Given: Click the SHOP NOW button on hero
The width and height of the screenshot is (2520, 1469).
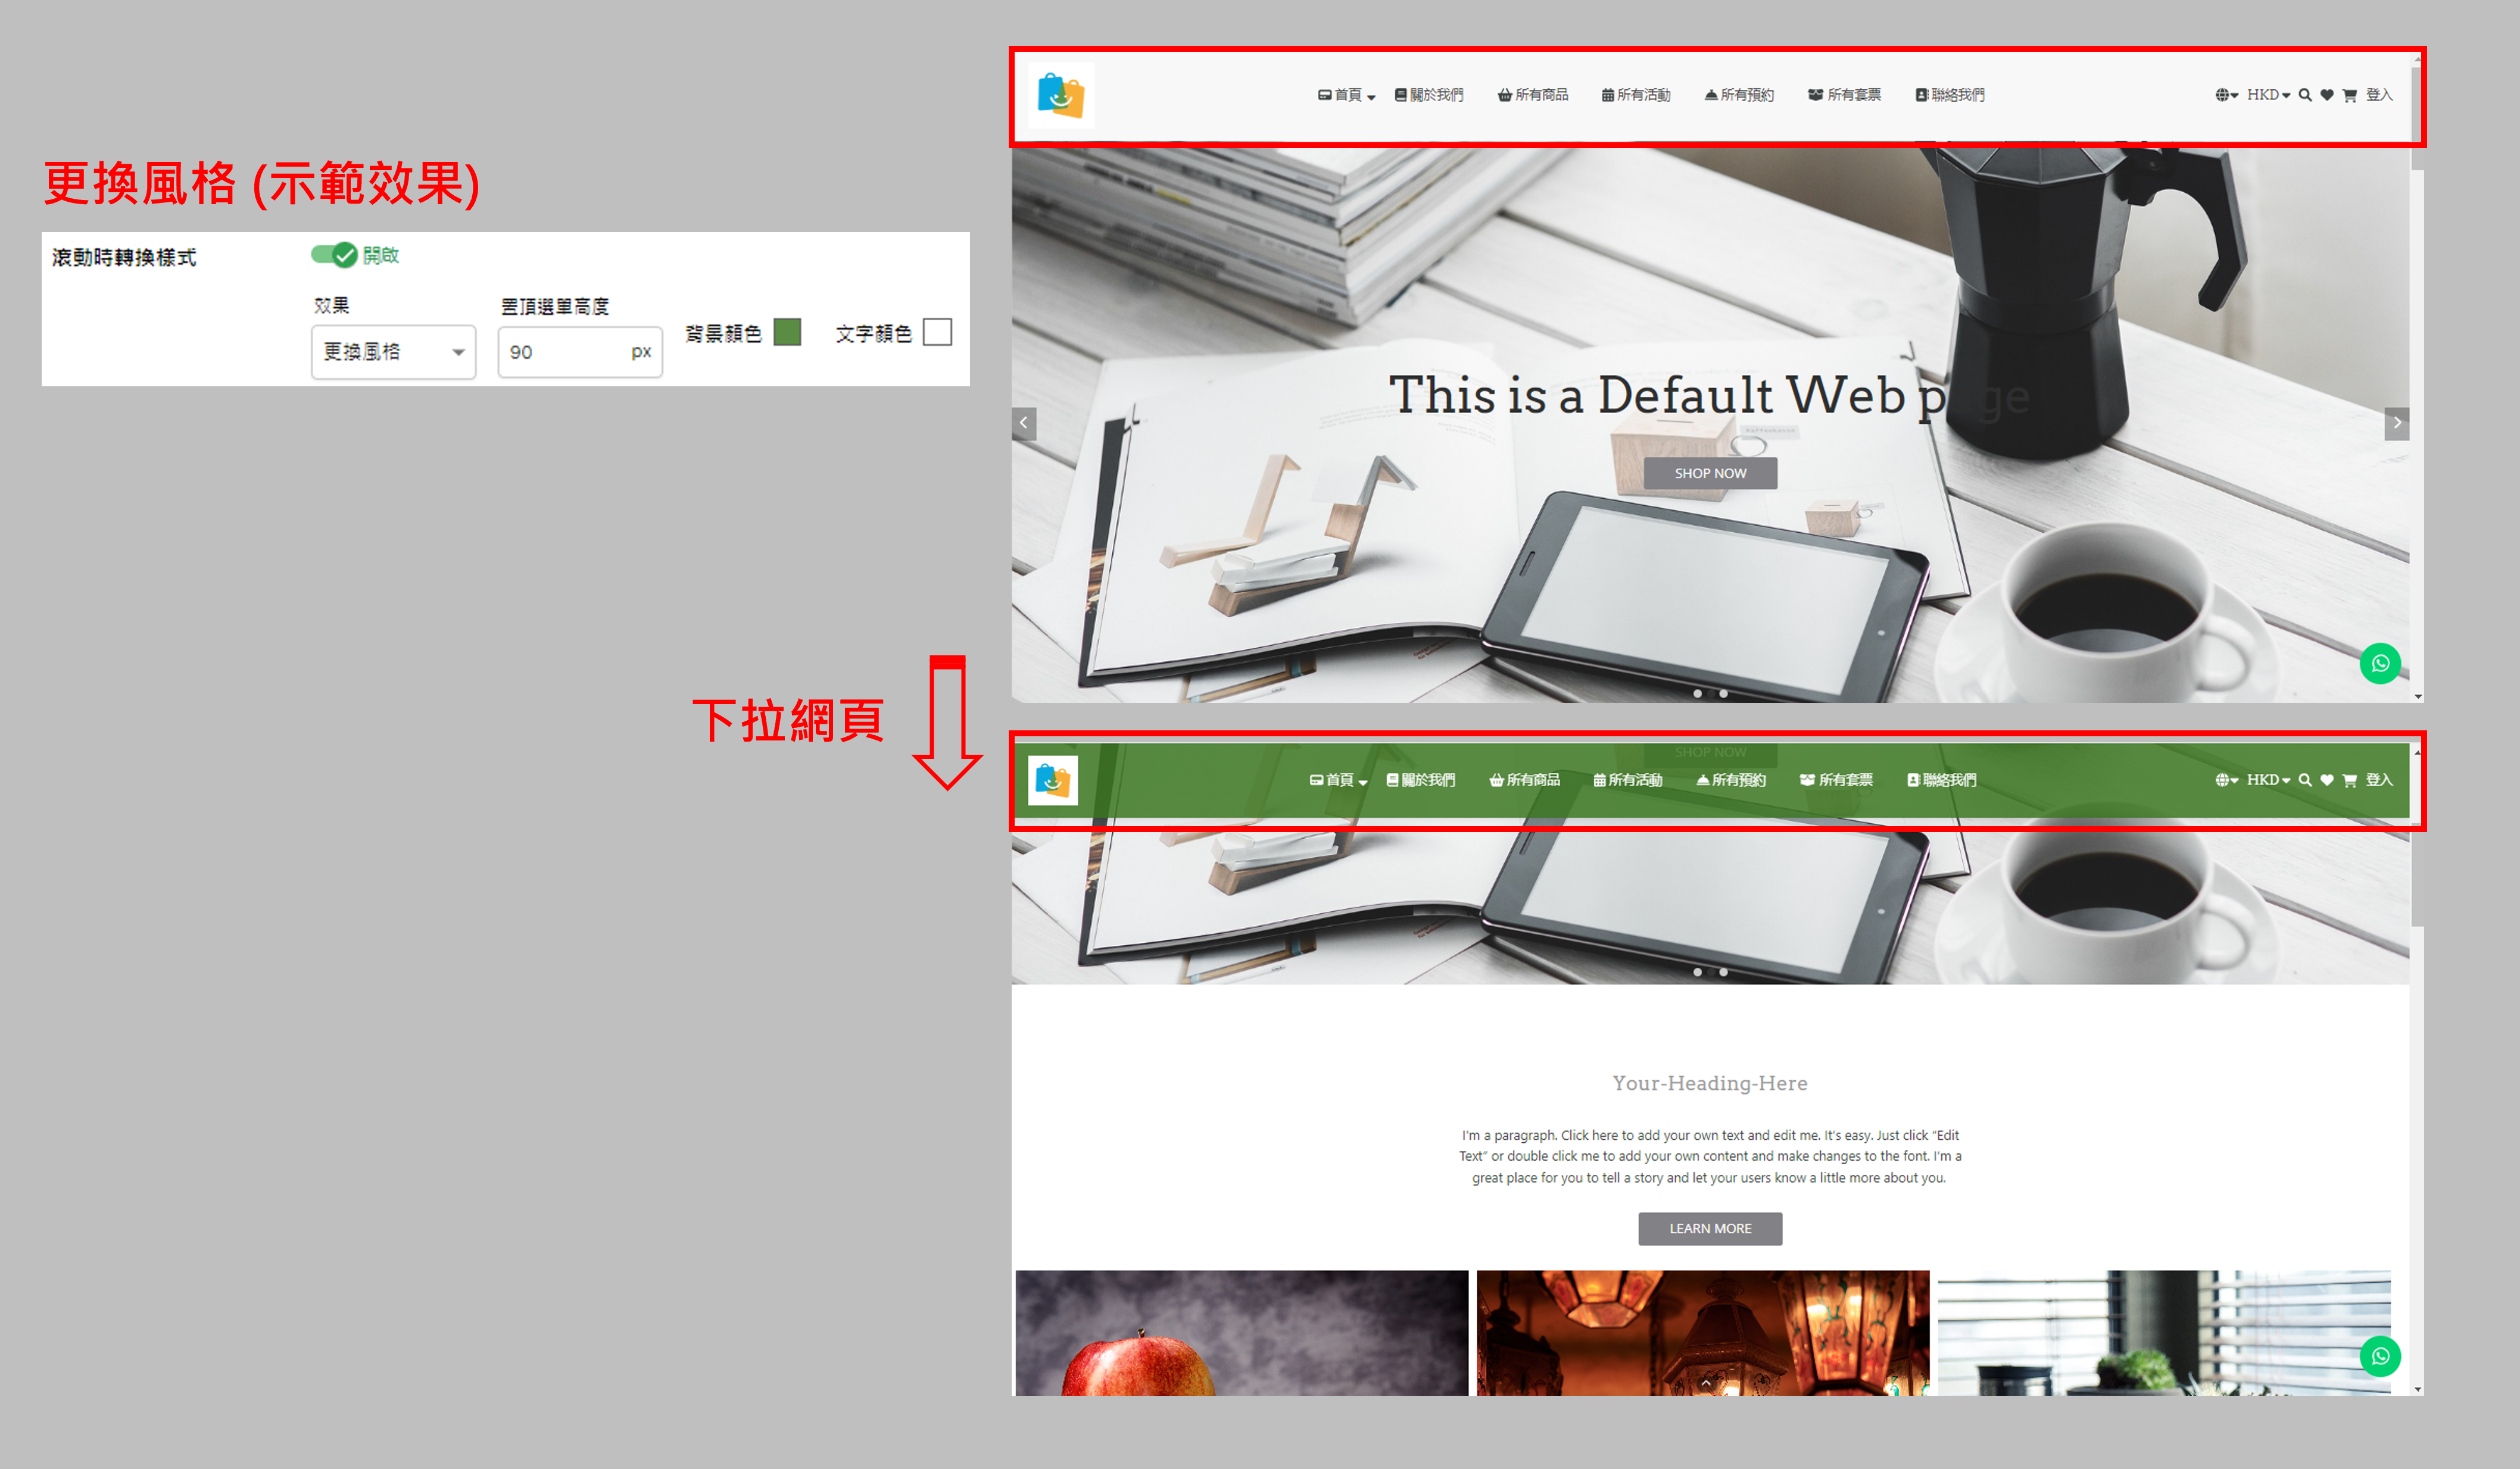Looking at the screenshot, I should (x=1710, y=474).
